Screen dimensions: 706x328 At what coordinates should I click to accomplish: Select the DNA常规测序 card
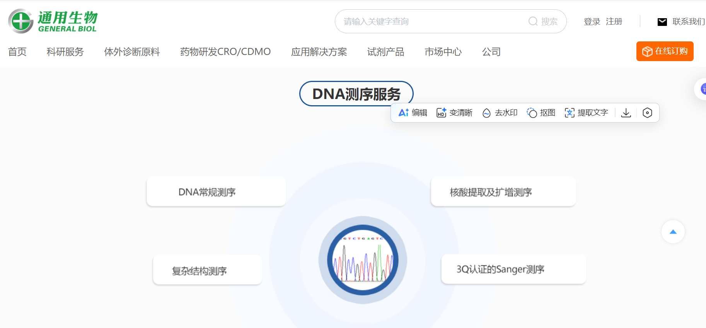[216, 192]
